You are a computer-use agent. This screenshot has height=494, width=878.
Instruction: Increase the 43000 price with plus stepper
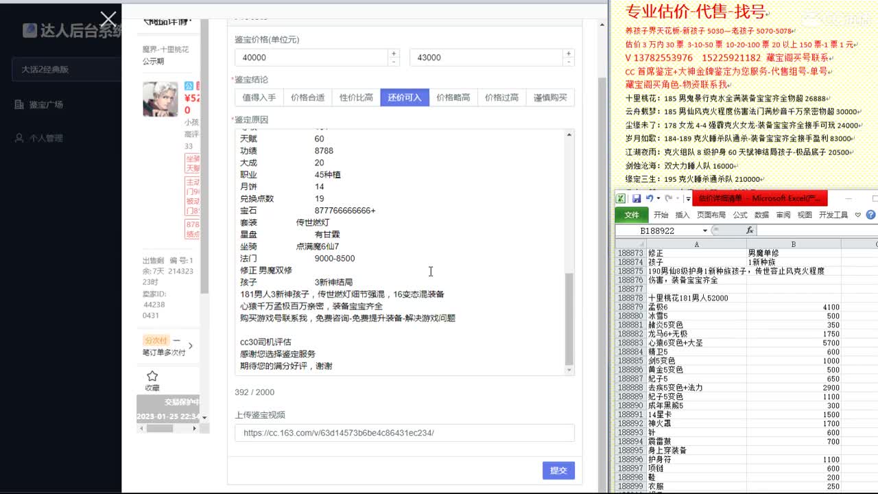point(569,54)
